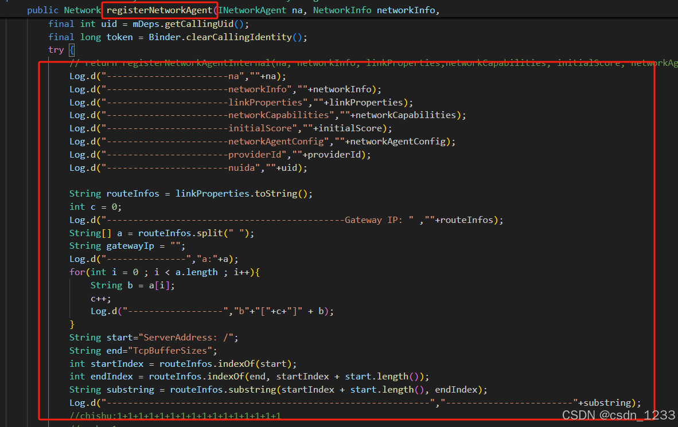Click the String substring declaration line

point(278,390)
